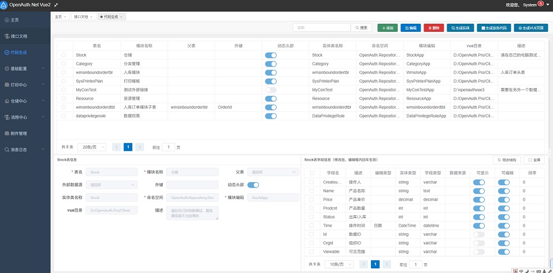Screen dimensions: 553x273
Task: Click the 名称 search input field
Action: [321, 28]
